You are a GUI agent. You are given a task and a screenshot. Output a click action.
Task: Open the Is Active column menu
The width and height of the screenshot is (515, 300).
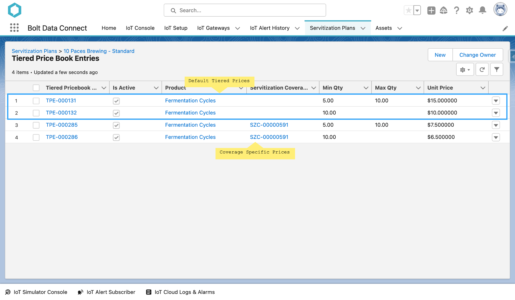pyautogui.click(x=156, y=88)
